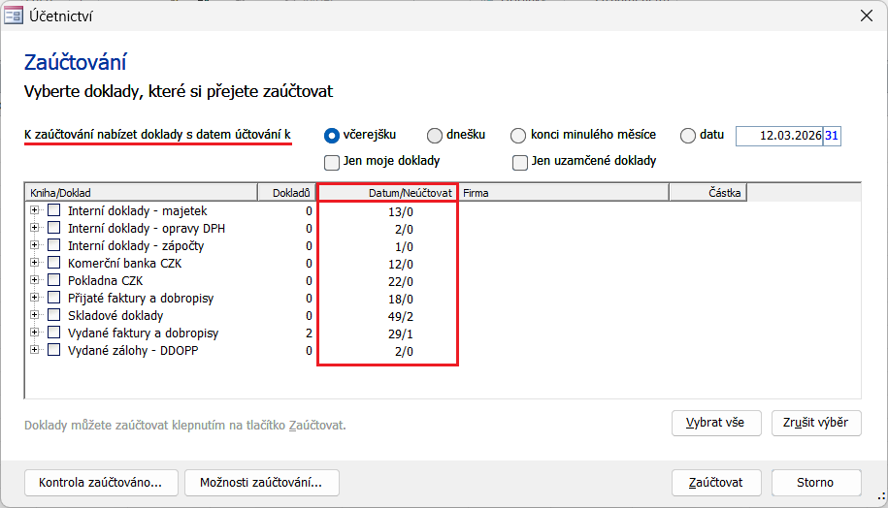Click the 'Zaúčtovat' button
The width and height of the screenshot is (888, 508).
tap(716, 483)
